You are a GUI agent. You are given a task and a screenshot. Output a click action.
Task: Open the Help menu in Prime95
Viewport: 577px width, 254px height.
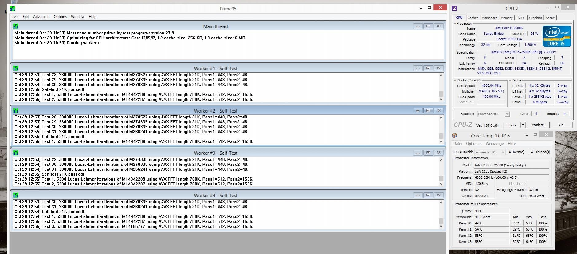coord(92,17)
